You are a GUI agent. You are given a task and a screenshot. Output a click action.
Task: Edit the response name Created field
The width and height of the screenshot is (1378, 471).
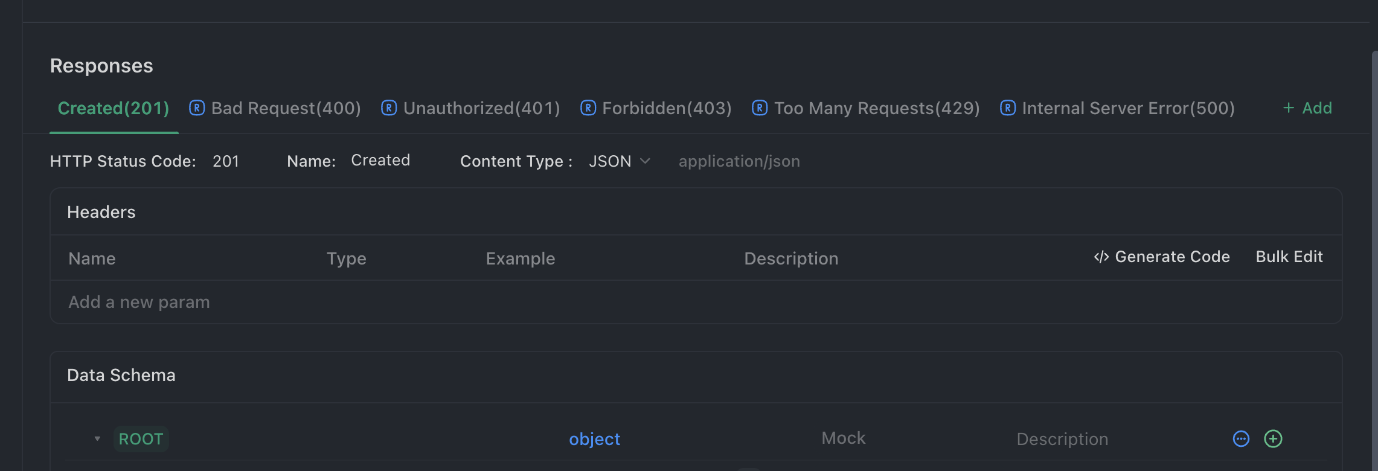coord(380,161)
